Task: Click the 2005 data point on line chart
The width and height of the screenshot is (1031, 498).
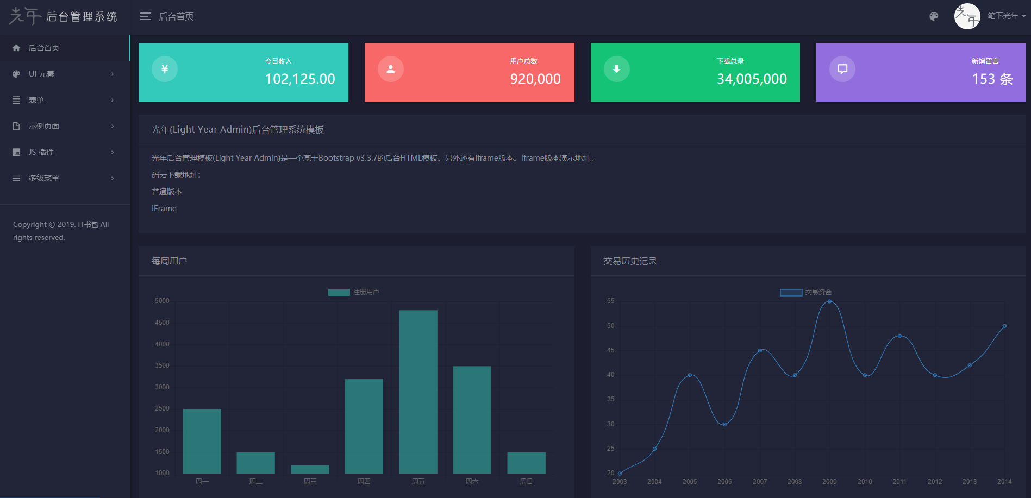Action: pos(690,375)
